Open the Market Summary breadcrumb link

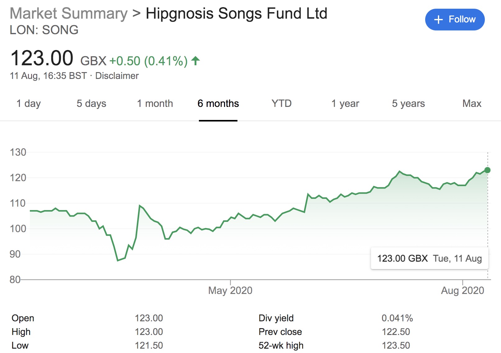point(69,14)
